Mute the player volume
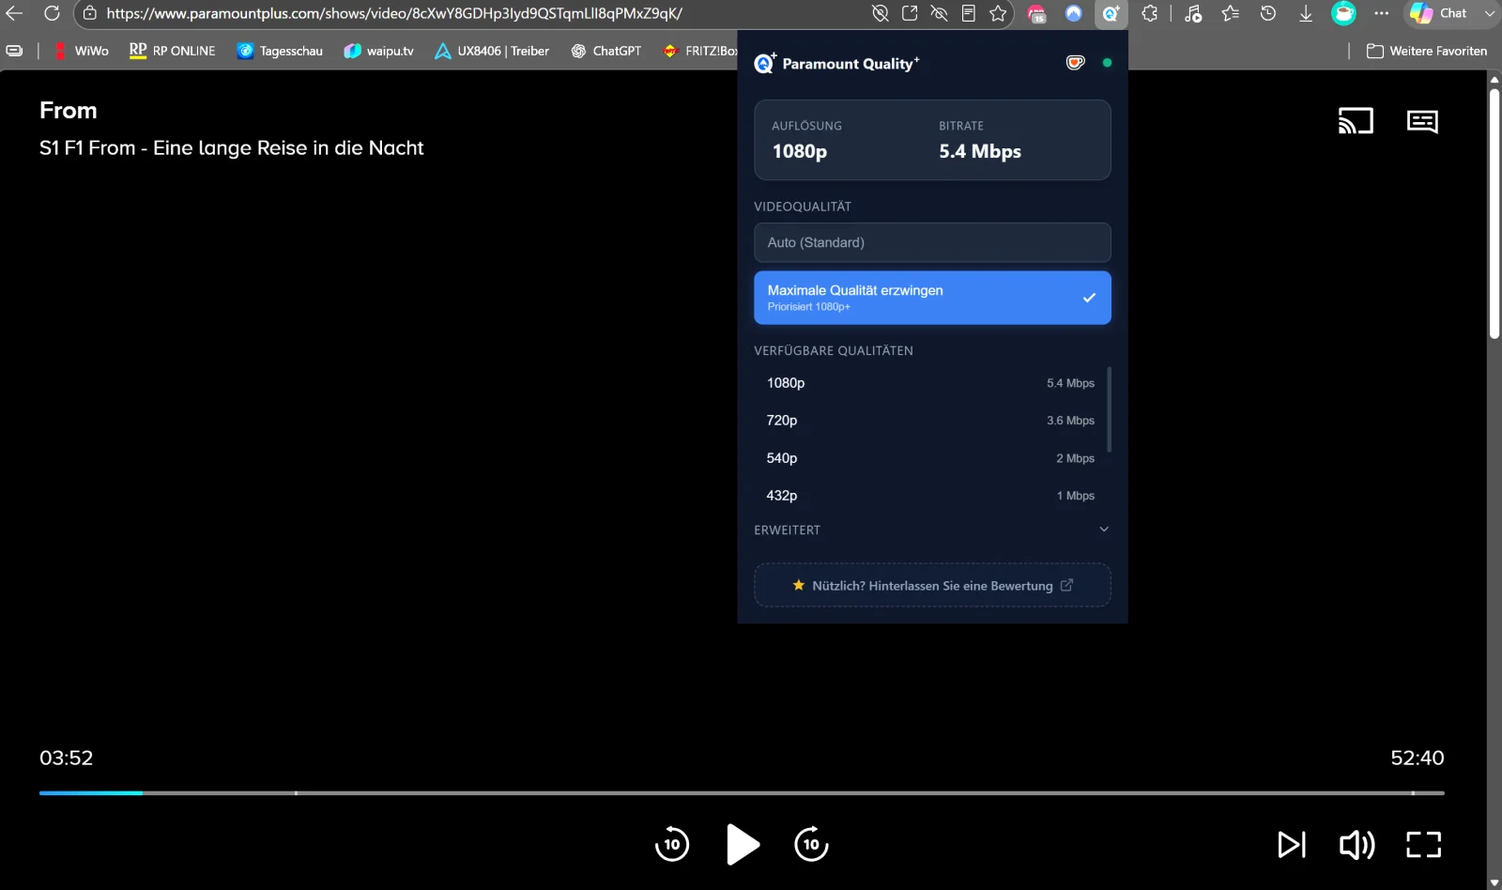Screen dimensions: 1502x890 point(1356,845)
